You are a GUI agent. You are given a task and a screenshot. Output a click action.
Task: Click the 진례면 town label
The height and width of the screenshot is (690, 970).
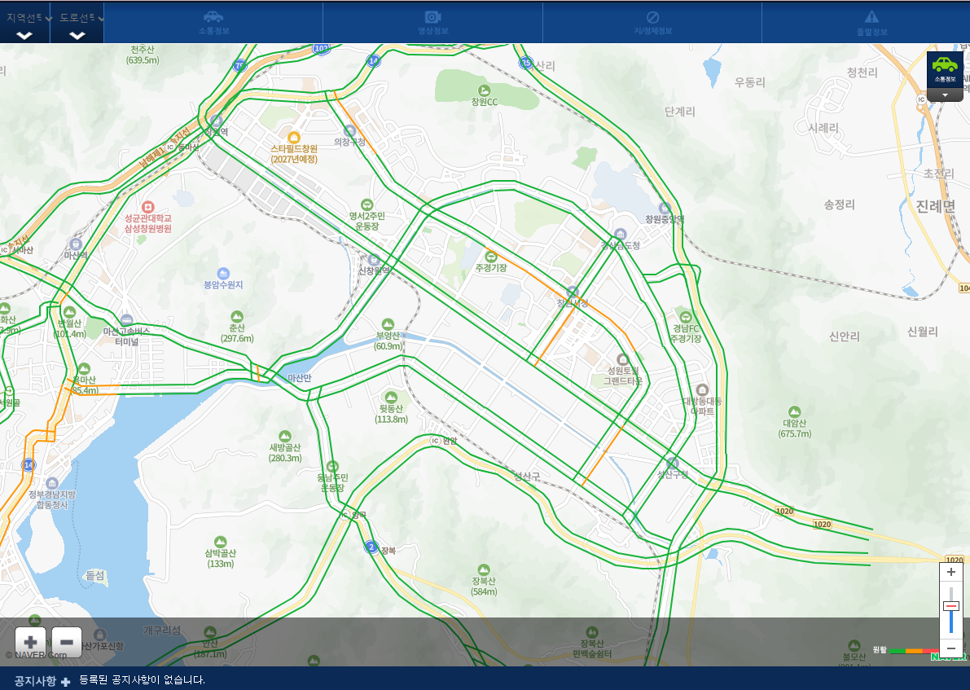point(935,207)
